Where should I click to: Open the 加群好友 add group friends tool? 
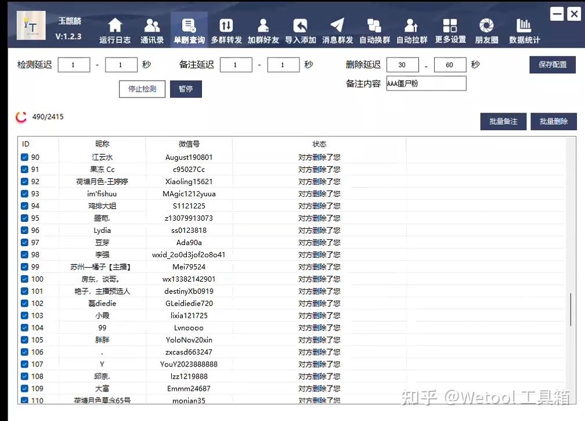[x=263, y=28]
